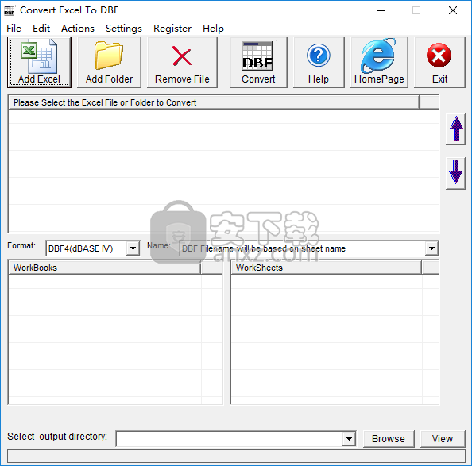Open the Register menu
This screenshot has width=472, height=466.
(172, 29)
